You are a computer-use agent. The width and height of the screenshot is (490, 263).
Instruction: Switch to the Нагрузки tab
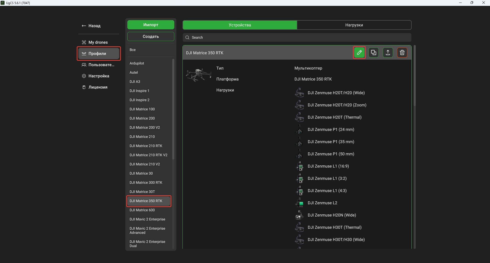[354, 25]
